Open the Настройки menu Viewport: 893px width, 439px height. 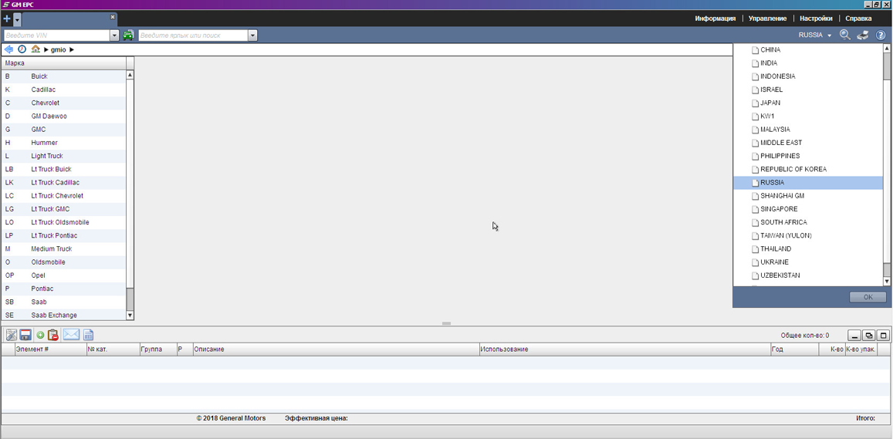pyautogui.click(x=816, y=19)
